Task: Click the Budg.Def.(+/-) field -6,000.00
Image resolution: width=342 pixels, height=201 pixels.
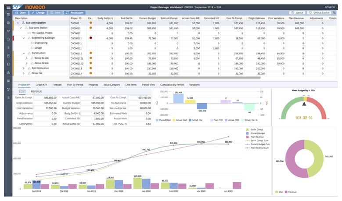Action: [92, 113]
